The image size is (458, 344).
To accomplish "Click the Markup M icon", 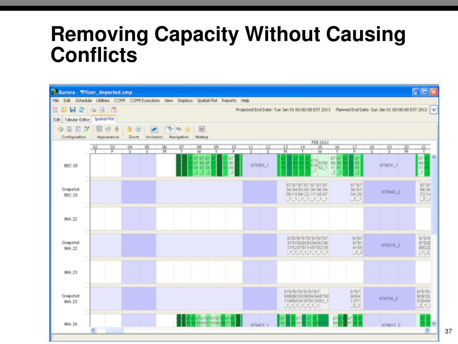I will point(202,129).
